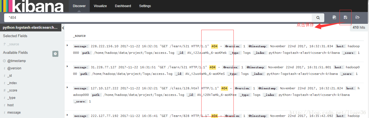The width and height of the screenshot is (369, 118).
Task: Open saved searches via the folder icon
Action: click(x=357, y=17)
